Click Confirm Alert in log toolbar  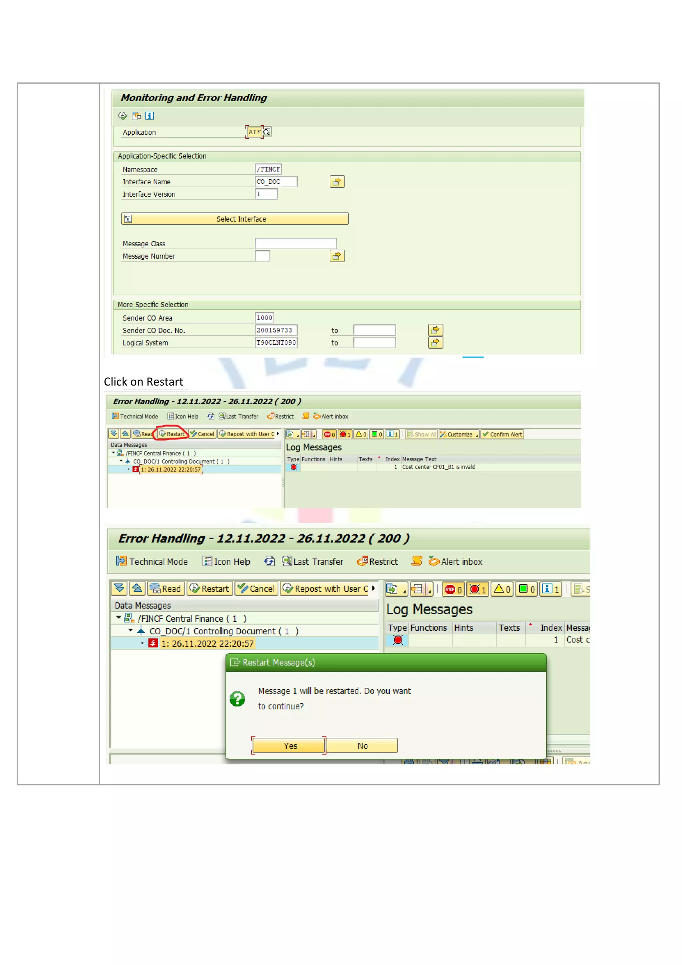(502, 434)
